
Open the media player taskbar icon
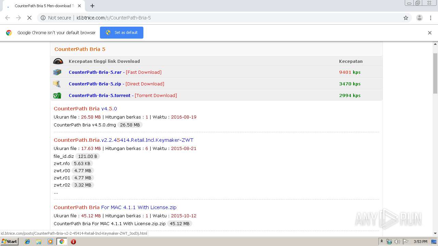(x=50, y=242)
